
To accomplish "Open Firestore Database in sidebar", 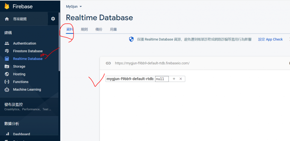I will [x=28, y=51].
